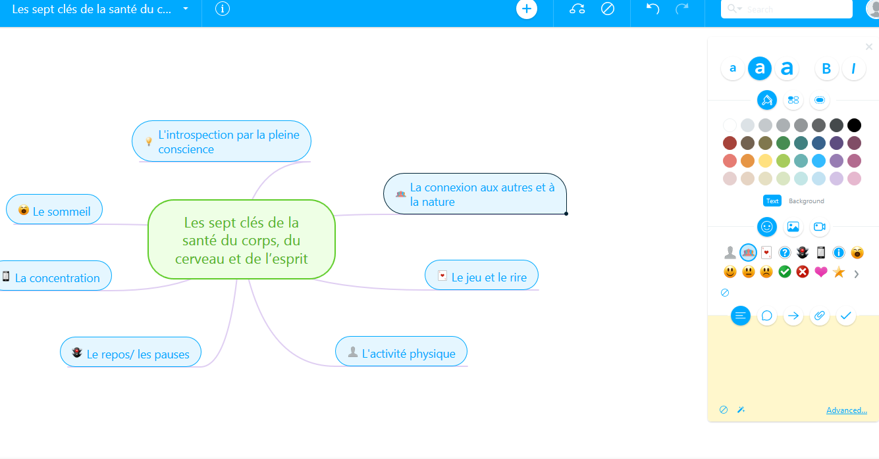Screen dimensions: 879x459
Task: Open the Advanced note options link
Action: pyautogui.click(x=847, y=410)
